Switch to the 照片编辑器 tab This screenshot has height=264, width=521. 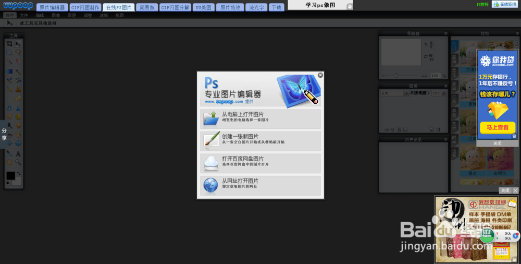(52, 7)
